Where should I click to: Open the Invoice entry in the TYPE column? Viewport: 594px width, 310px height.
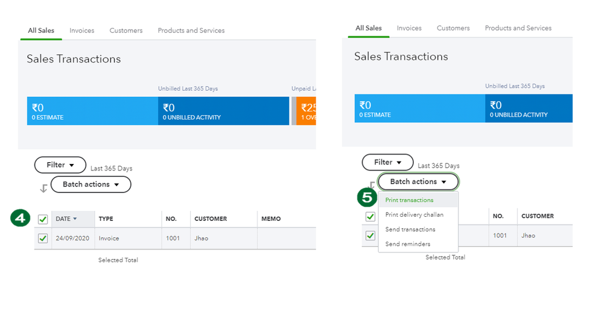[x=109, y=238]
